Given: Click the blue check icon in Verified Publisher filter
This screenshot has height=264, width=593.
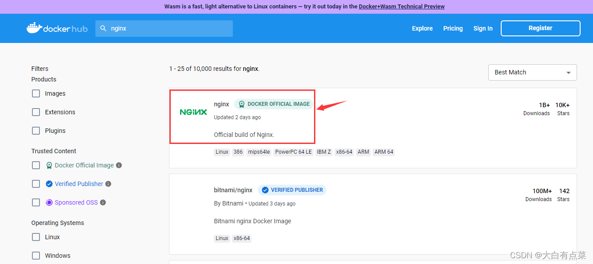Looking at the screenshot, I should click(x=49, y=184).
